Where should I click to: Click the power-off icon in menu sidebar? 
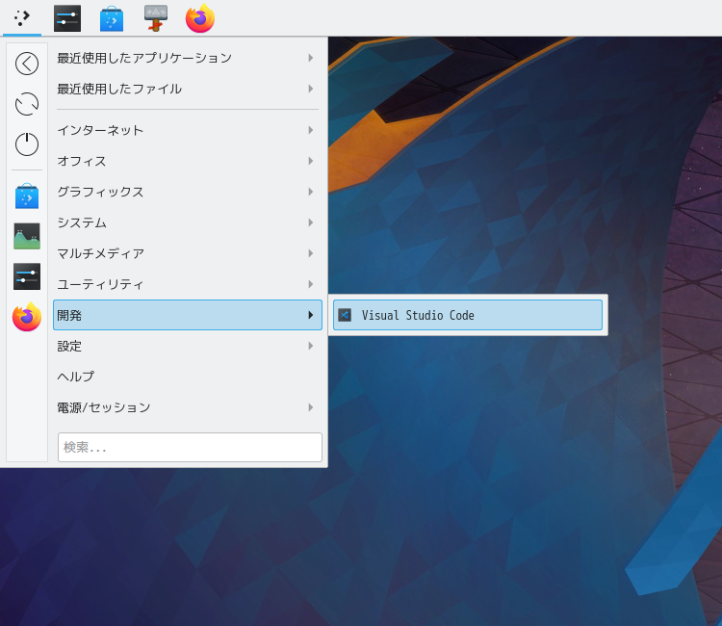click(x=27, y=144)
